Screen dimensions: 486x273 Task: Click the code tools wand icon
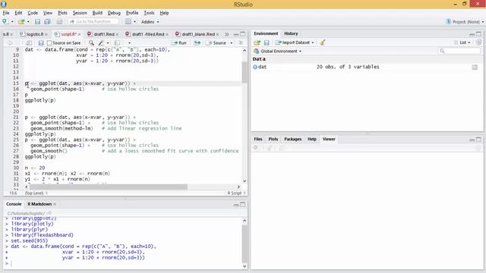point(101,43)
